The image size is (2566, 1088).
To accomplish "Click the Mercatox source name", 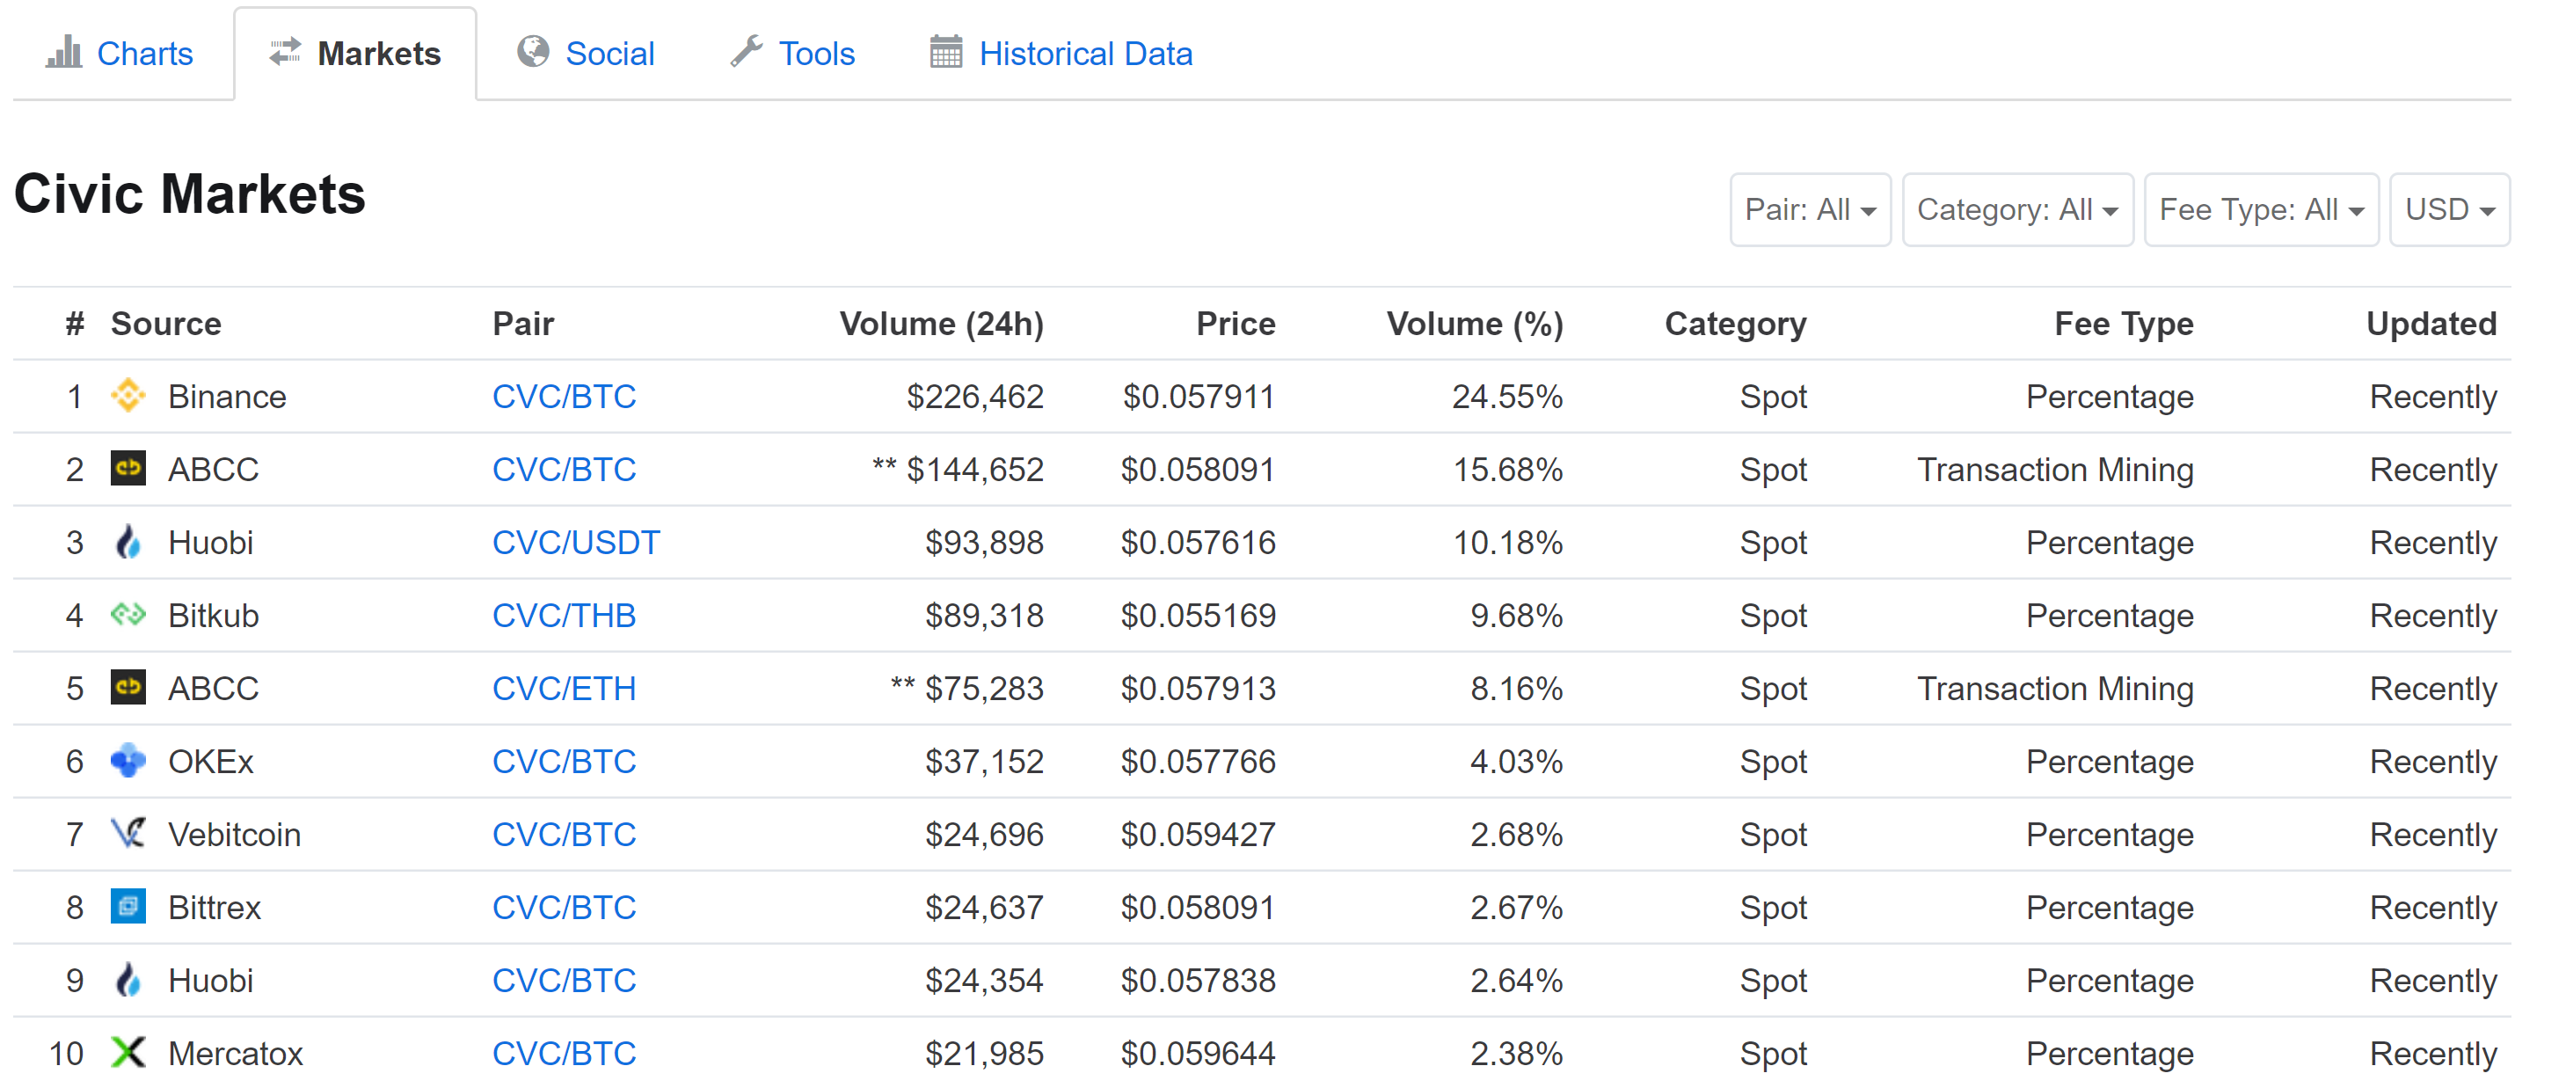I will pyautogui.click(x=235, y=1053).
